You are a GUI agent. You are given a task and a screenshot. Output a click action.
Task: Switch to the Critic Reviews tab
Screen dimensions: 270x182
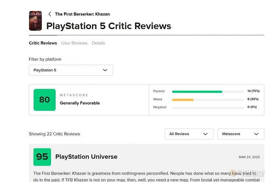click(x=43, y=43)
